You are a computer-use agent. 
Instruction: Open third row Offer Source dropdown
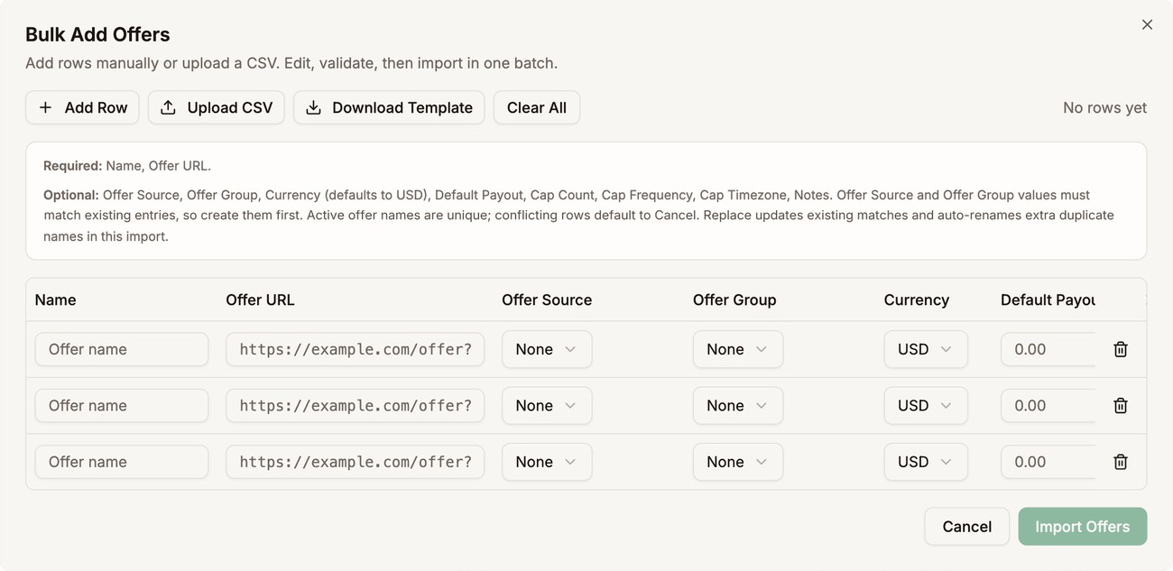[547, 462]
